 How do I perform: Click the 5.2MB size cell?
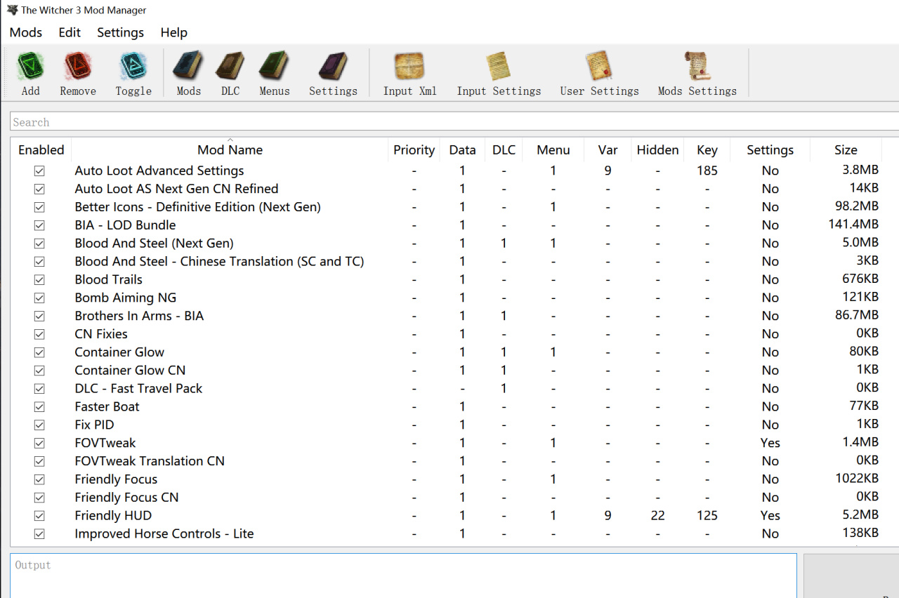tap(860, 514)
